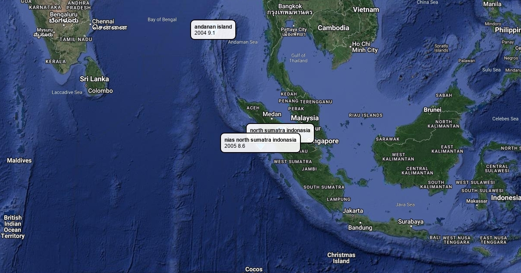Select the Andaman Sea label

(x=243, y=42)
